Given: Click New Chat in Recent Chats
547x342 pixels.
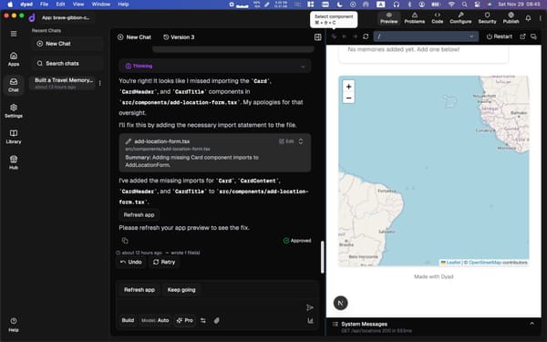Looking at the screenshot, I should coord(67,44).
